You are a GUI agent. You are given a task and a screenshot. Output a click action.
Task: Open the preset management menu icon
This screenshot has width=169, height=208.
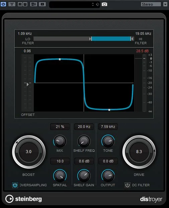click(42, 4)
